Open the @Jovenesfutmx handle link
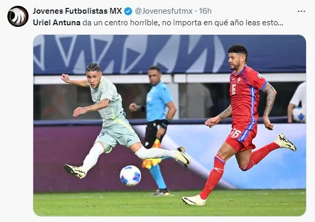 164,11
